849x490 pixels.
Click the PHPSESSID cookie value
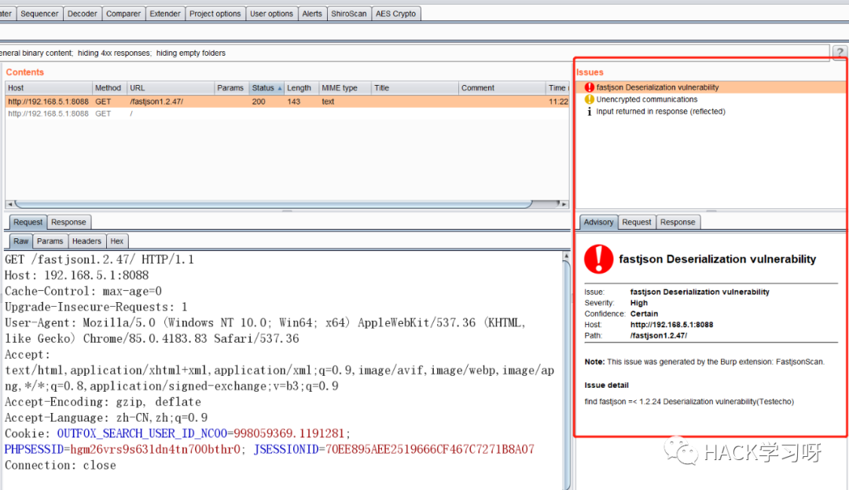[156, 449]
